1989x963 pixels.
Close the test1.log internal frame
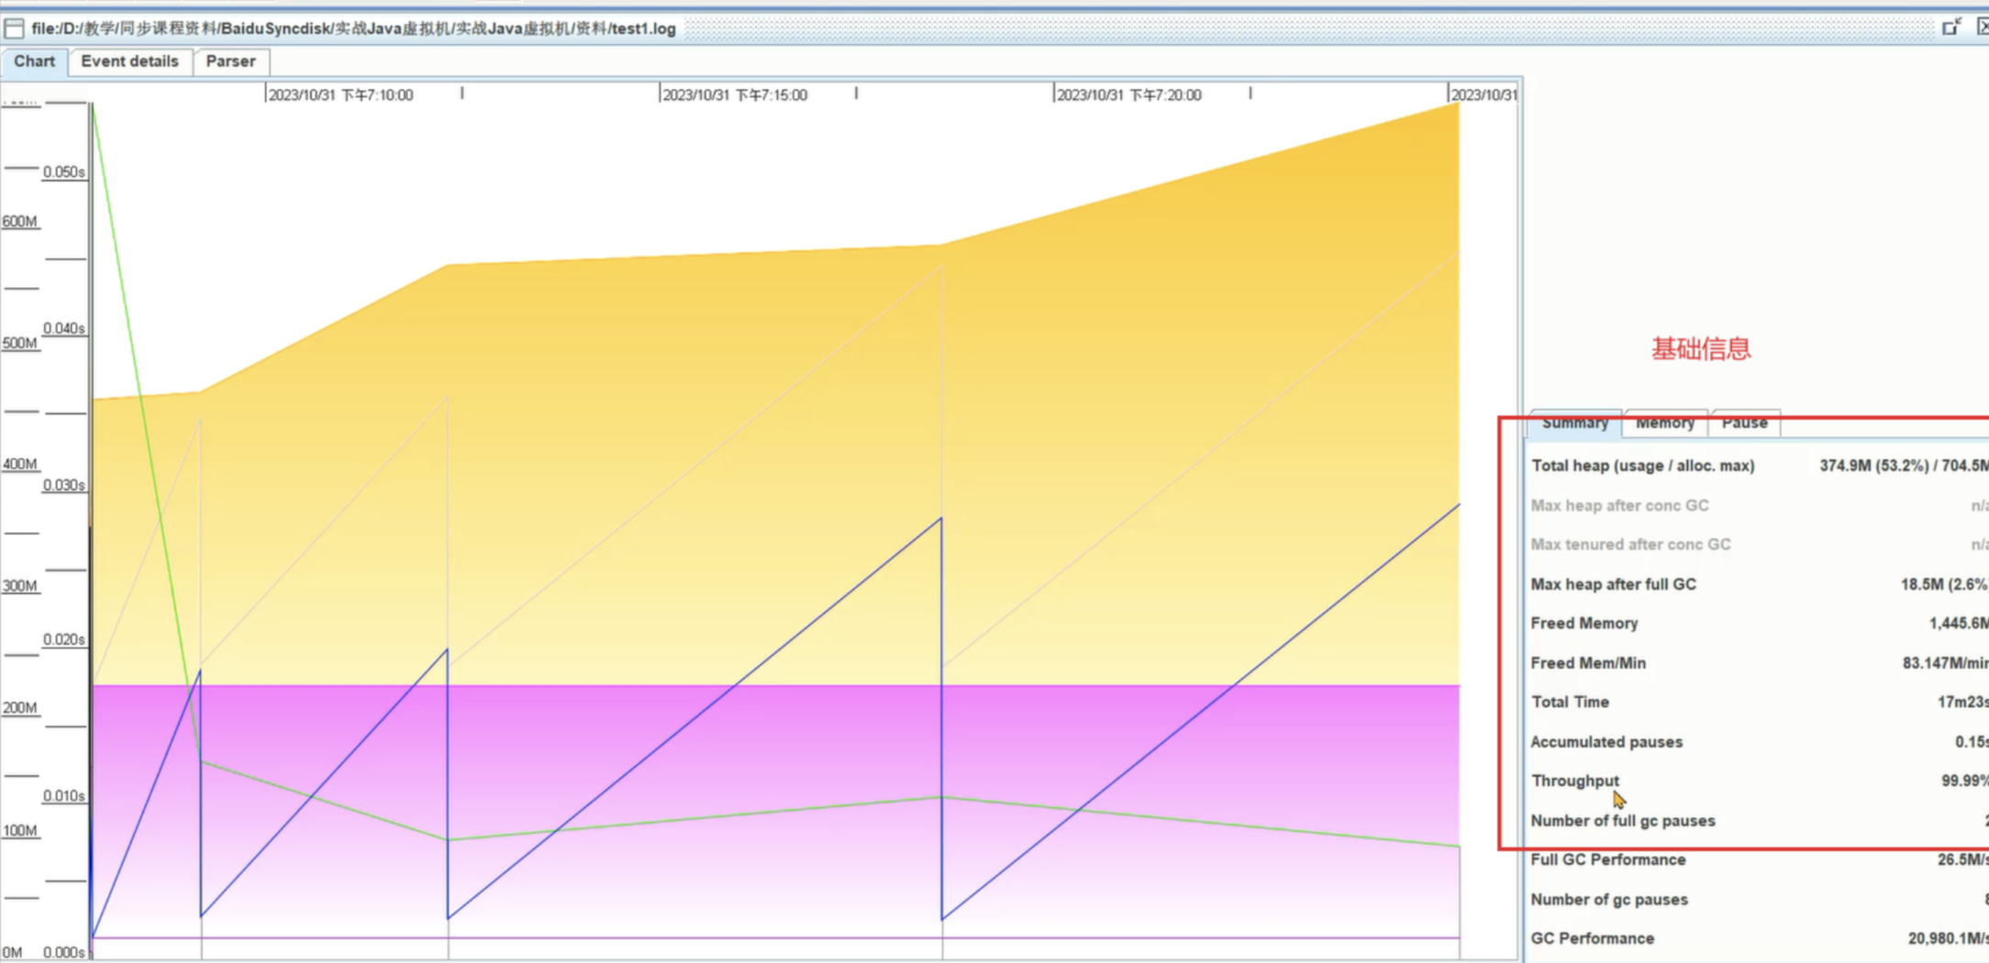(x=1983, y=28)
